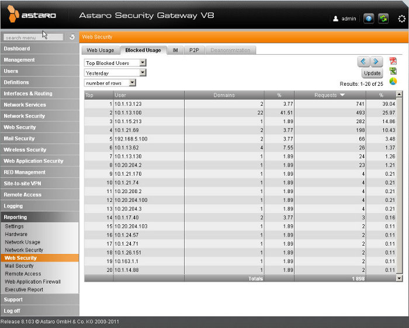Switch to the P2P tab
The height and width of the screenshot is (328, 409).
point(194,50)
